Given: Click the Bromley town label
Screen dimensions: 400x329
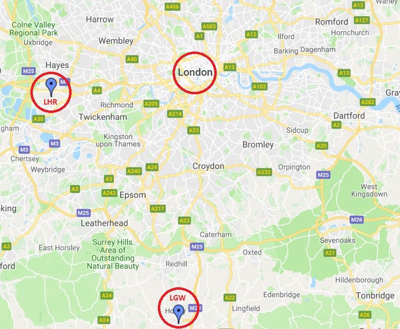Looking at the screenshot, I should click(x=258, y=145).
